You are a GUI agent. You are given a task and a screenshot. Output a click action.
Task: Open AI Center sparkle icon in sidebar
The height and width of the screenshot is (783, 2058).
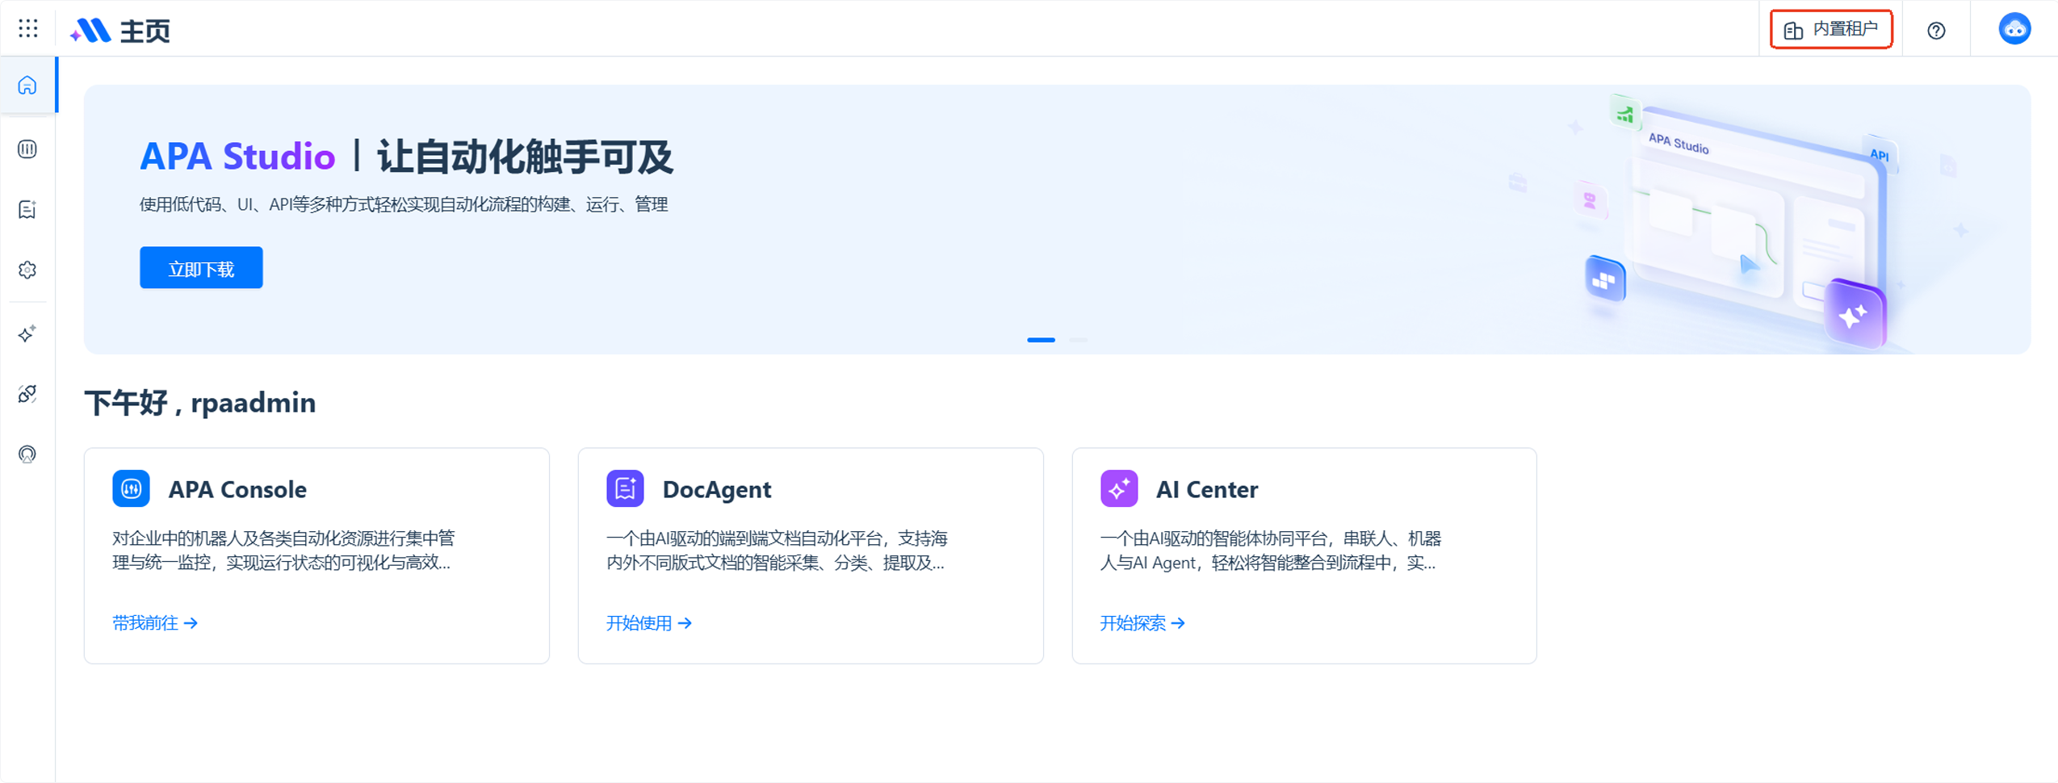27,334
